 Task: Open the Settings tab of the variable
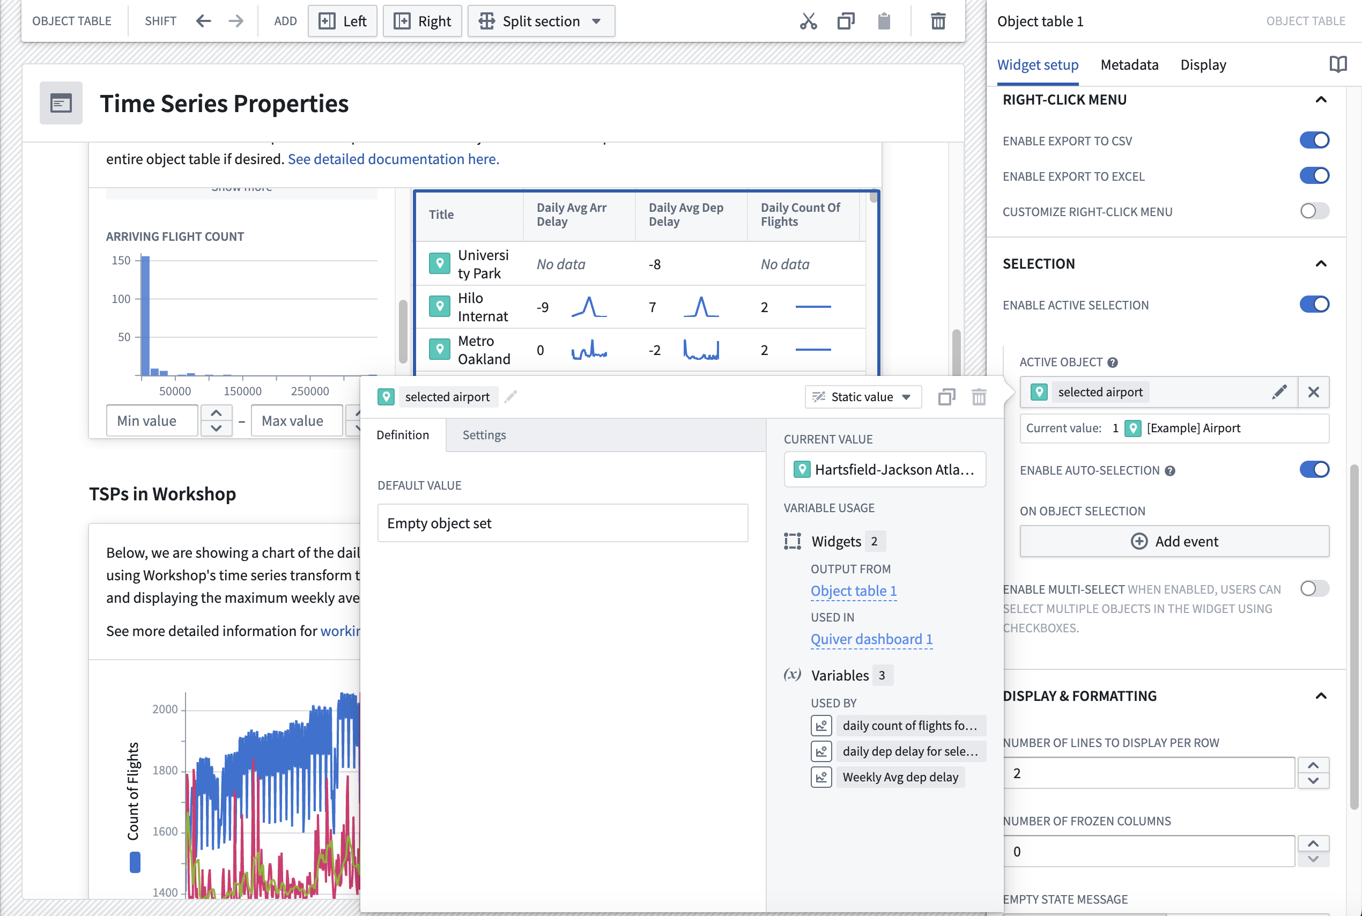(x=484, y=435)
